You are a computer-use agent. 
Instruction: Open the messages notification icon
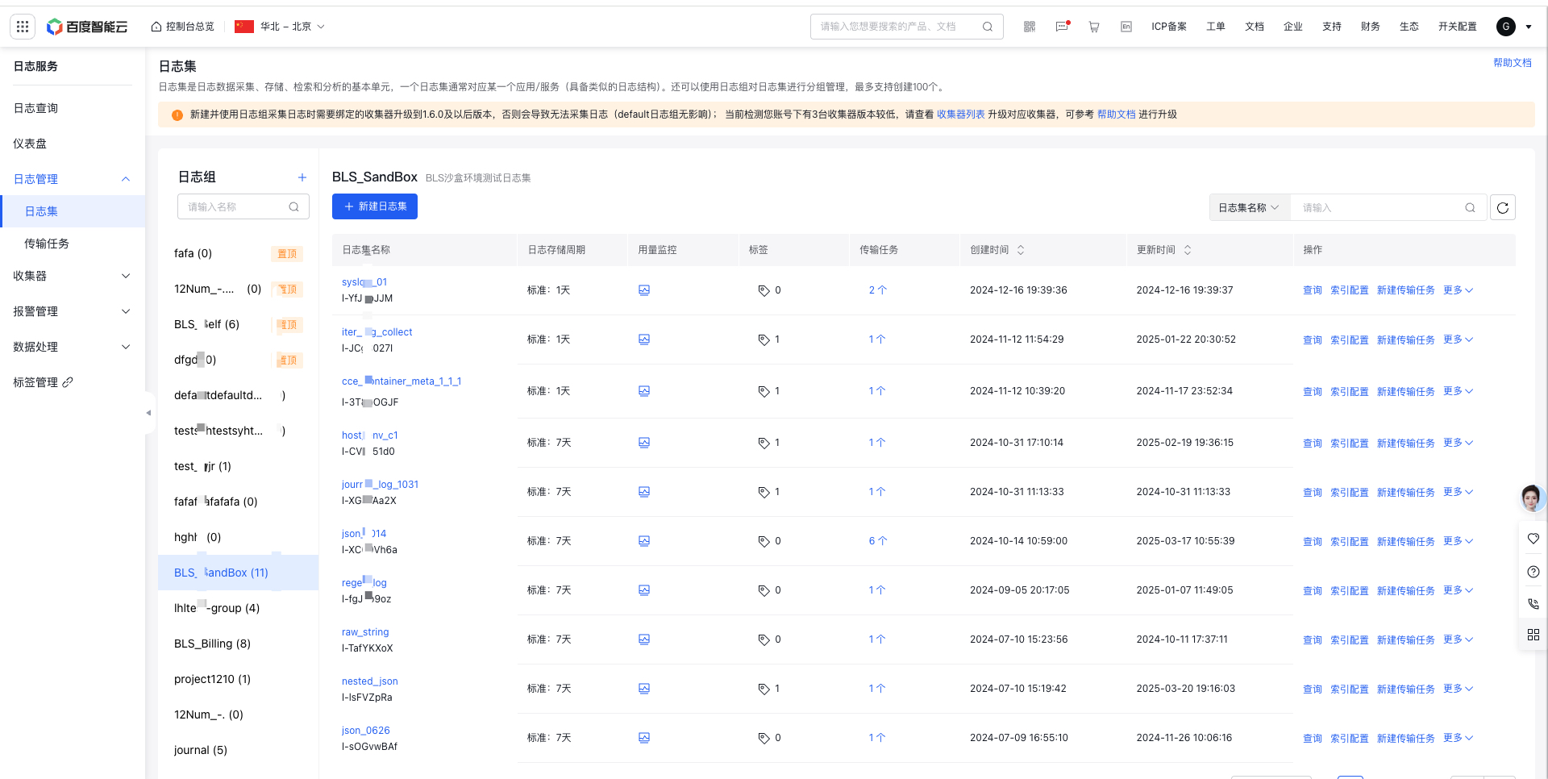[1062, 27]
